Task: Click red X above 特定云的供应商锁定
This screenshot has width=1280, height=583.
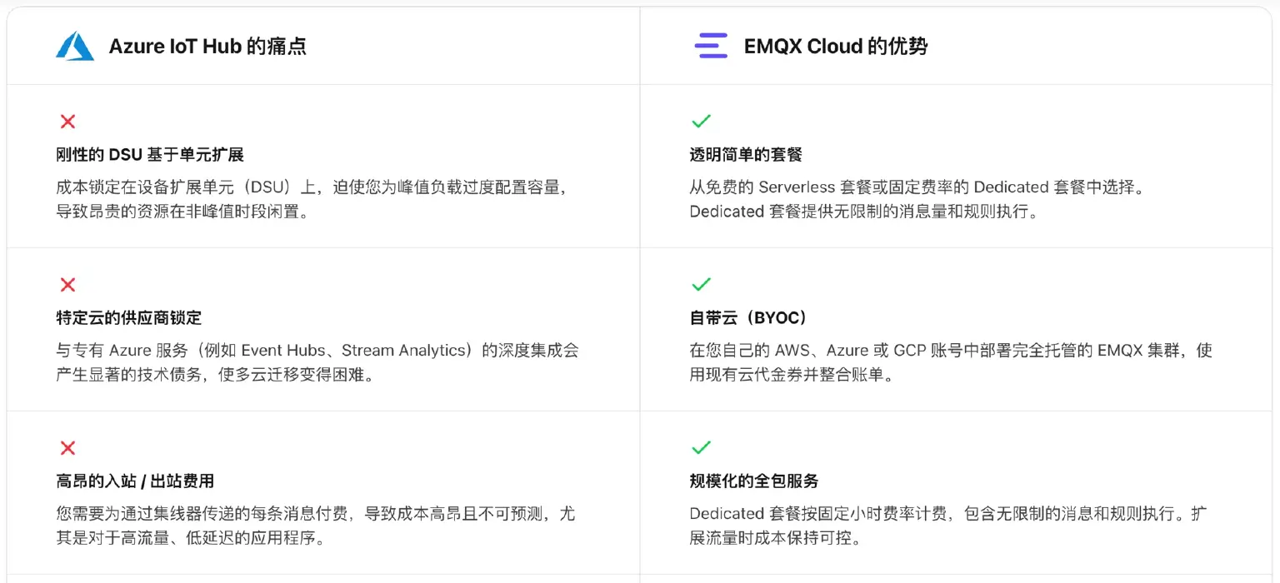Action: 68,285
